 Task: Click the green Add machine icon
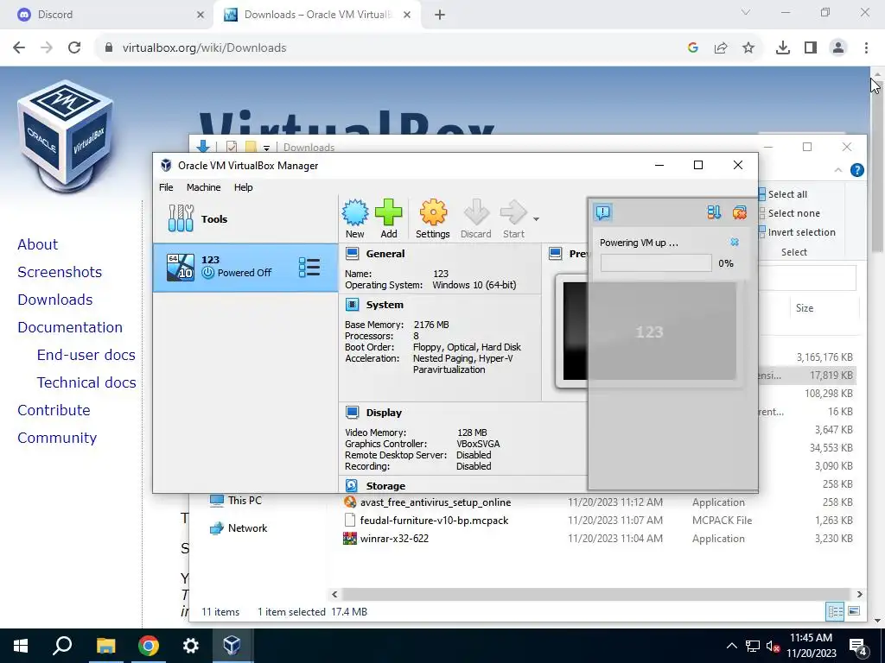(389, 212)
